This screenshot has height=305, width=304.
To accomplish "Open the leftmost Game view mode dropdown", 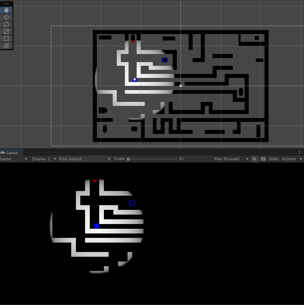I will [13, 159].
